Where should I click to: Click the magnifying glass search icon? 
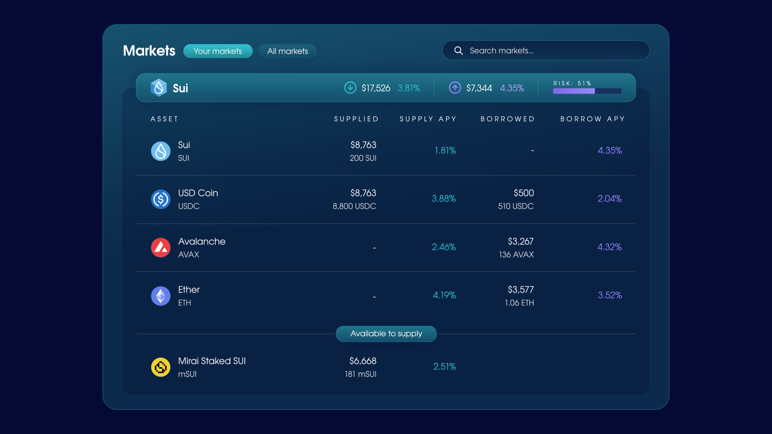point(459,51)
